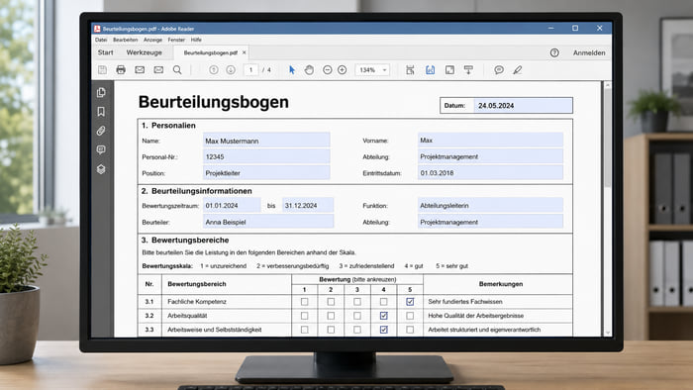Click the Anmelden button
Screen dimensions: 693x390
[x=589, y=52]
